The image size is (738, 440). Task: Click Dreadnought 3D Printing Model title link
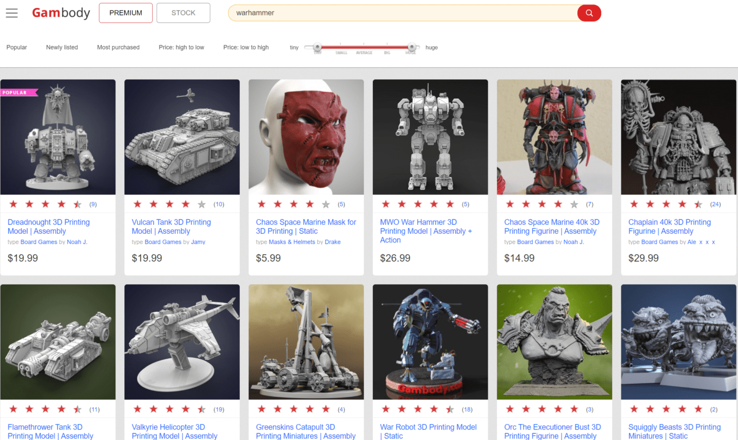pyautogui.click(x=48, y=227)
